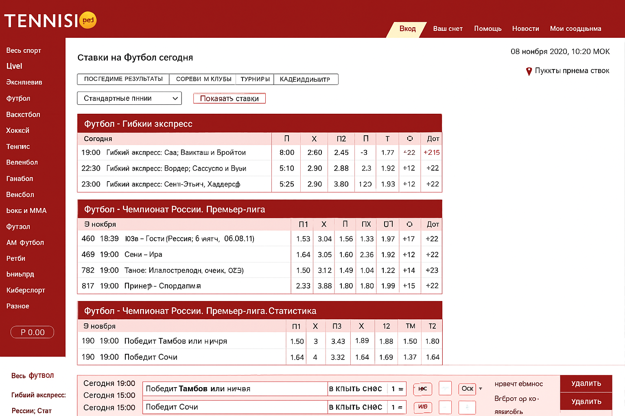Tick first empty checkbox in second bet-slip row
The width and height of the screenshot is (625, 416).
point(445,407)
